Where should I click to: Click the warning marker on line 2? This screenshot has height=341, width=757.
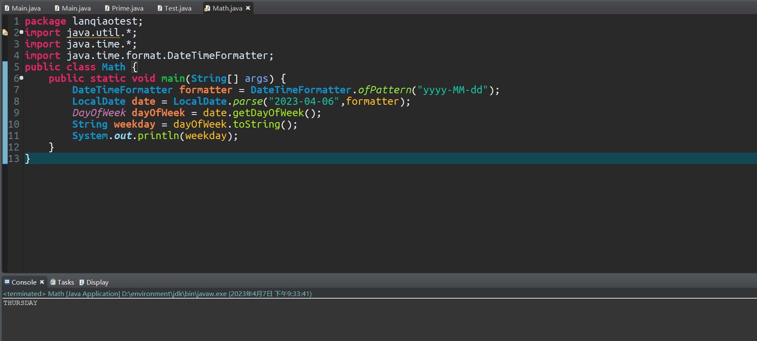click(5, 33)
